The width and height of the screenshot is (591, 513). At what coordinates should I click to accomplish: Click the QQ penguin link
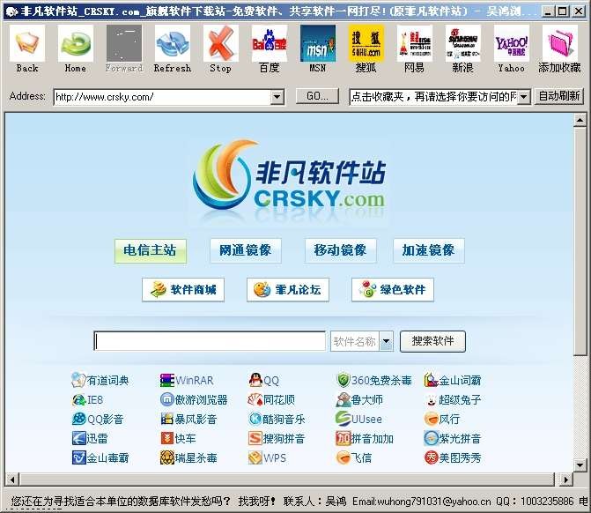click(x=264, y=380)
